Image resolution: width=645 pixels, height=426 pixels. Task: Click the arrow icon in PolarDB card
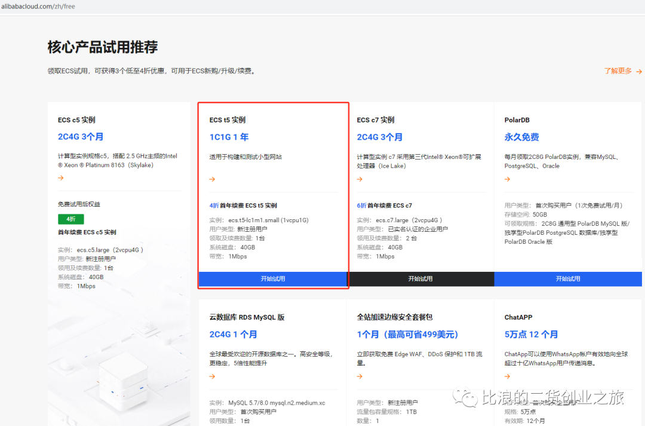click(x=508, y=179)
